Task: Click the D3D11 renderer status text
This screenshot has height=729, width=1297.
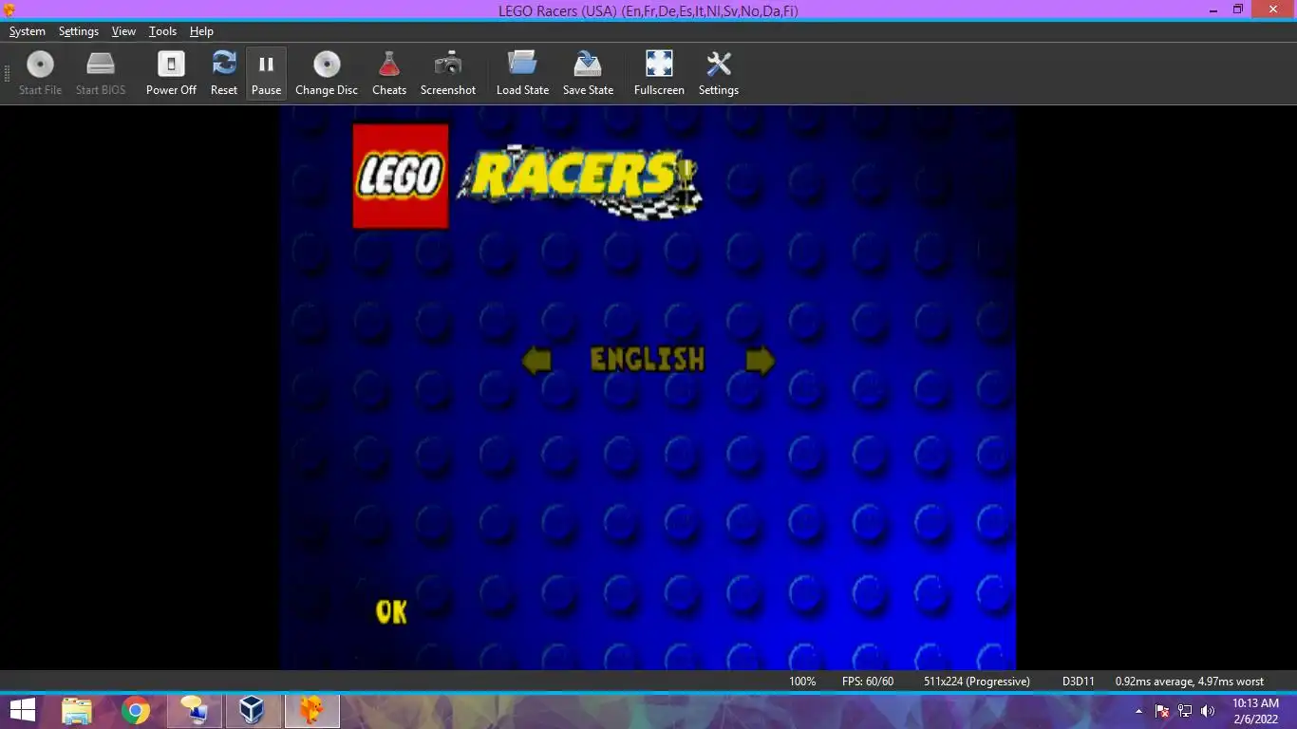Action: (1079, 682)
